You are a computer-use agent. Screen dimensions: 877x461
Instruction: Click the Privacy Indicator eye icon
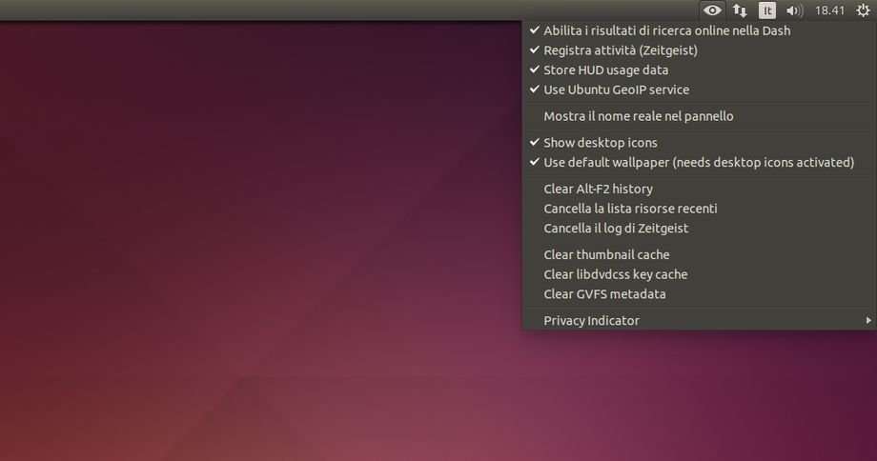coord(712,10)
